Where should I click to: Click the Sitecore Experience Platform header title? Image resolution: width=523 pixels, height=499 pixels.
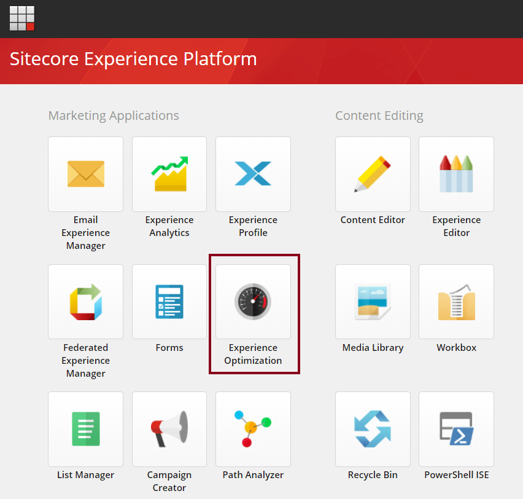[133, 59]
